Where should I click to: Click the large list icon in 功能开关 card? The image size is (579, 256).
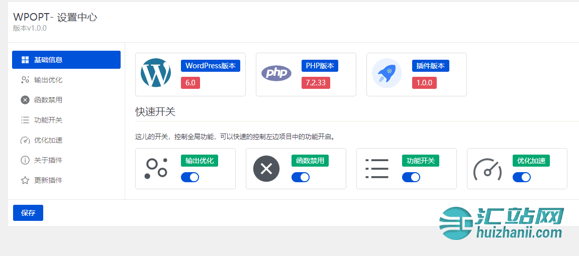tap(376, 169)
